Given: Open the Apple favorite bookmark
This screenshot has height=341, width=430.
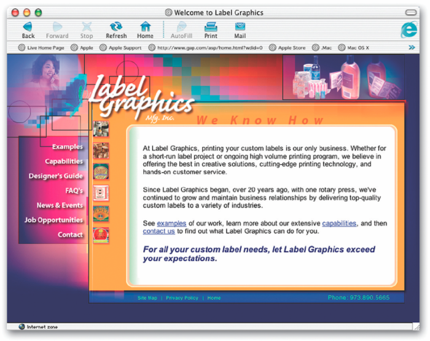Looking at the screenshot, I should [x=82, y=48].
